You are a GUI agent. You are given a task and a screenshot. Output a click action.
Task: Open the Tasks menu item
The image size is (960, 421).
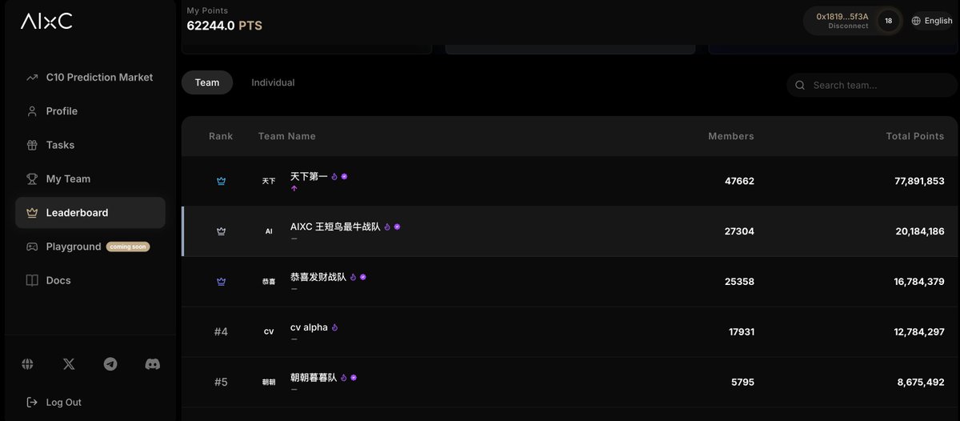click(x=60, y=145)
